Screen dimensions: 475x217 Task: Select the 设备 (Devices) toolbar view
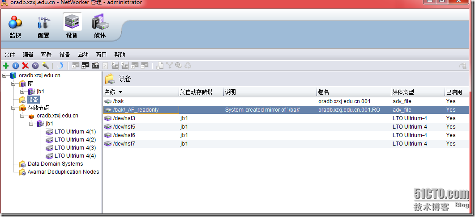point(72,26)
